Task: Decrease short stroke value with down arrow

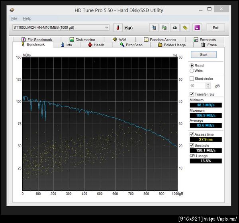Action: pyautogui.click(x=208, y=87)
